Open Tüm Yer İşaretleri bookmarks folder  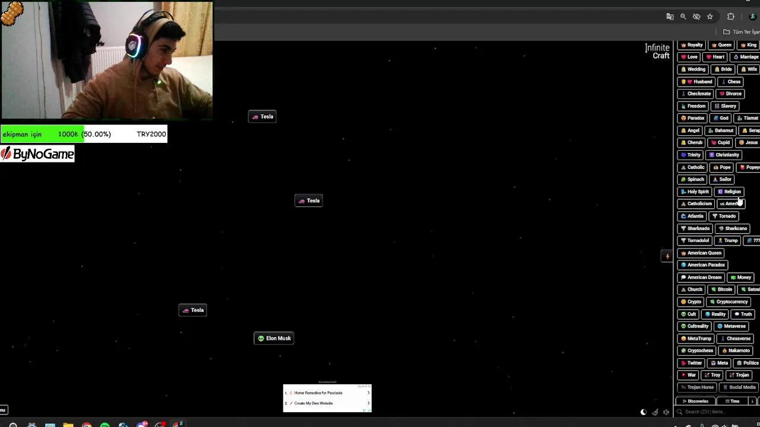(741, 32)
